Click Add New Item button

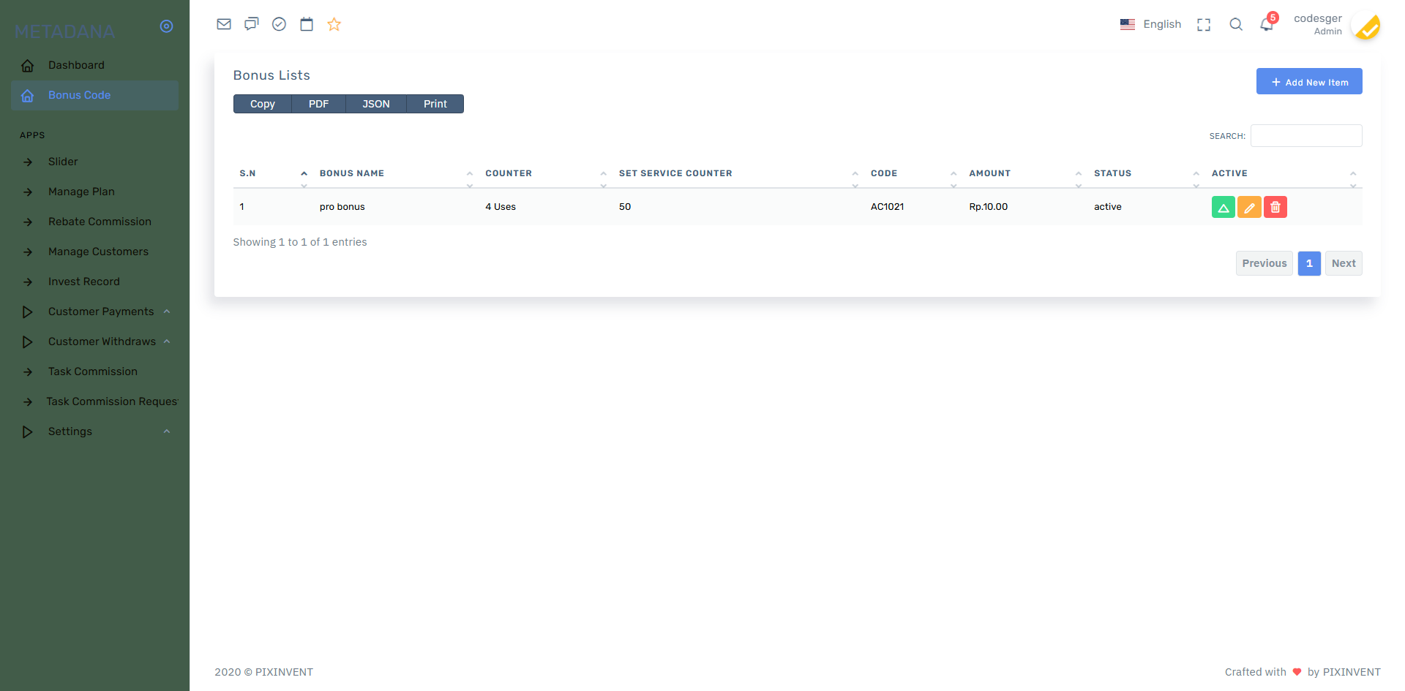pos(1309,81)
